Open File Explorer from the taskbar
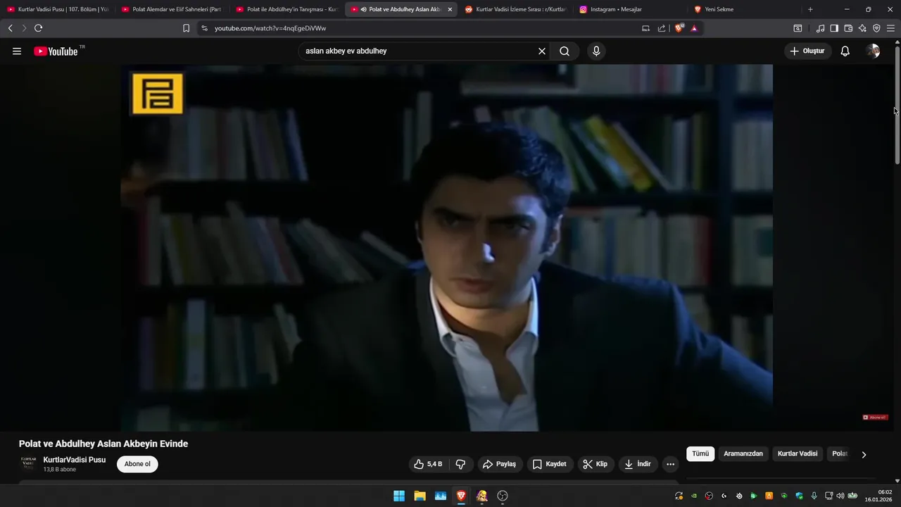901x507 pixels. 420,496
